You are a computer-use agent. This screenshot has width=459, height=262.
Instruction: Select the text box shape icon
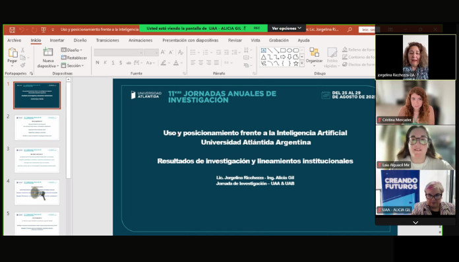(263, 50)
